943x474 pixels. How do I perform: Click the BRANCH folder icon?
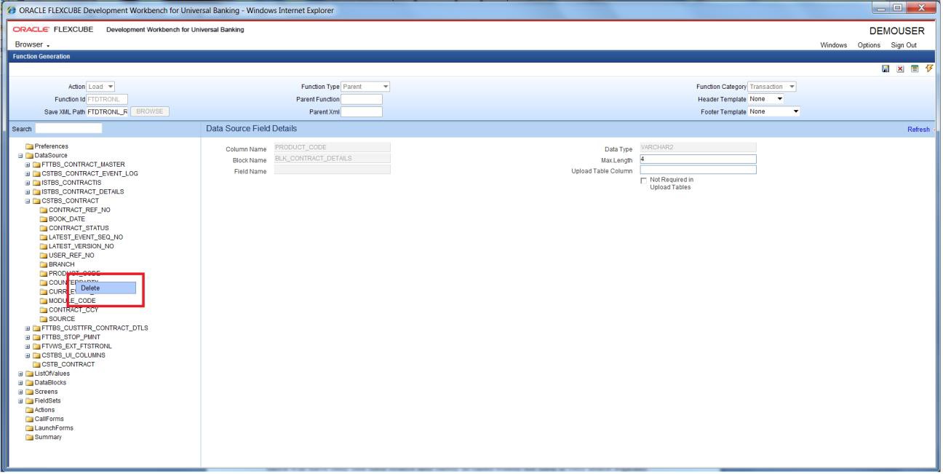[x=43, y=264]
